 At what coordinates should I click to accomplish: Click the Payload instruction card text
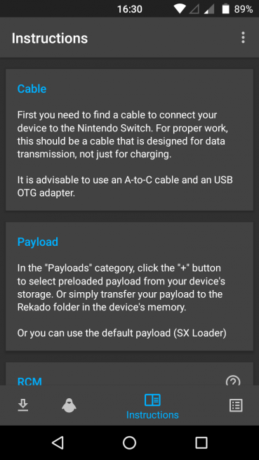point(121,301)
